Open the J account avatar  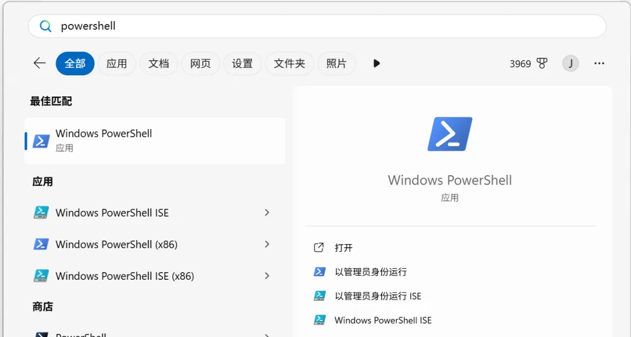(x=571, y=64)
